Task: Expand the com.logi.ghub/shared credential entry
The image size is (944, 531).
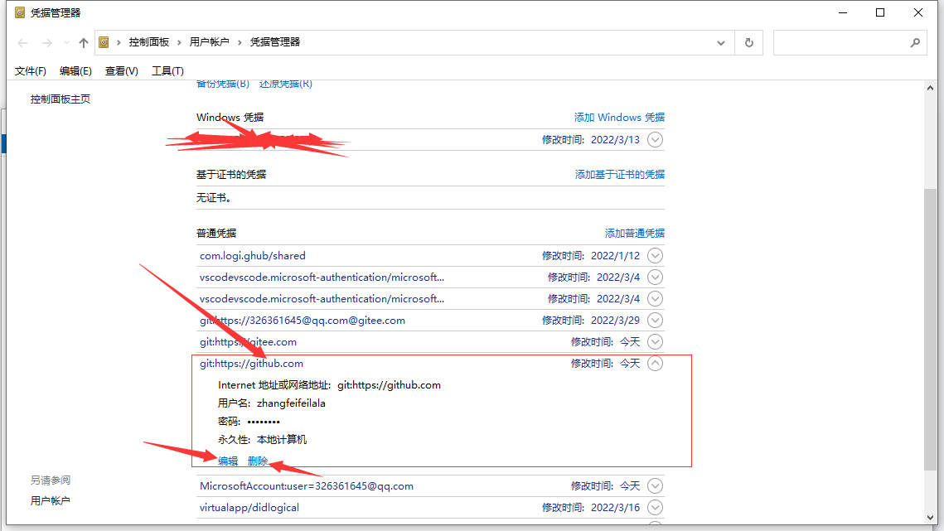Action: (655, 255)
